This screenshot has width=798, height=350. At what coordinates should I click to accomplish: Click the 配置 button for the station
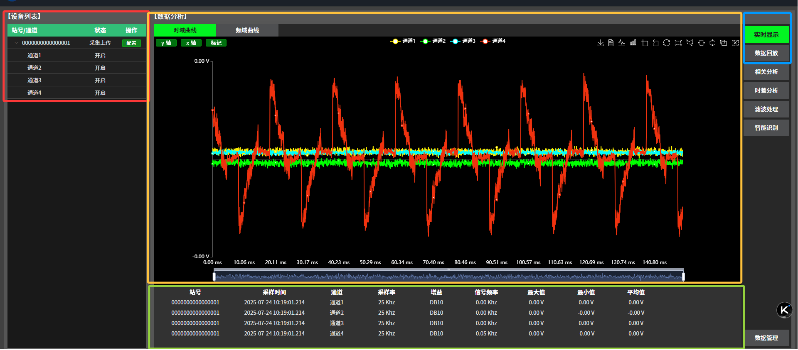pos(131,43)
